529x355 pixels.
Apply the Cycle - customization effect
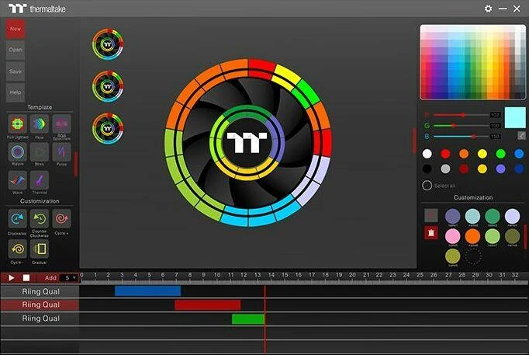(x=18, y=249)
